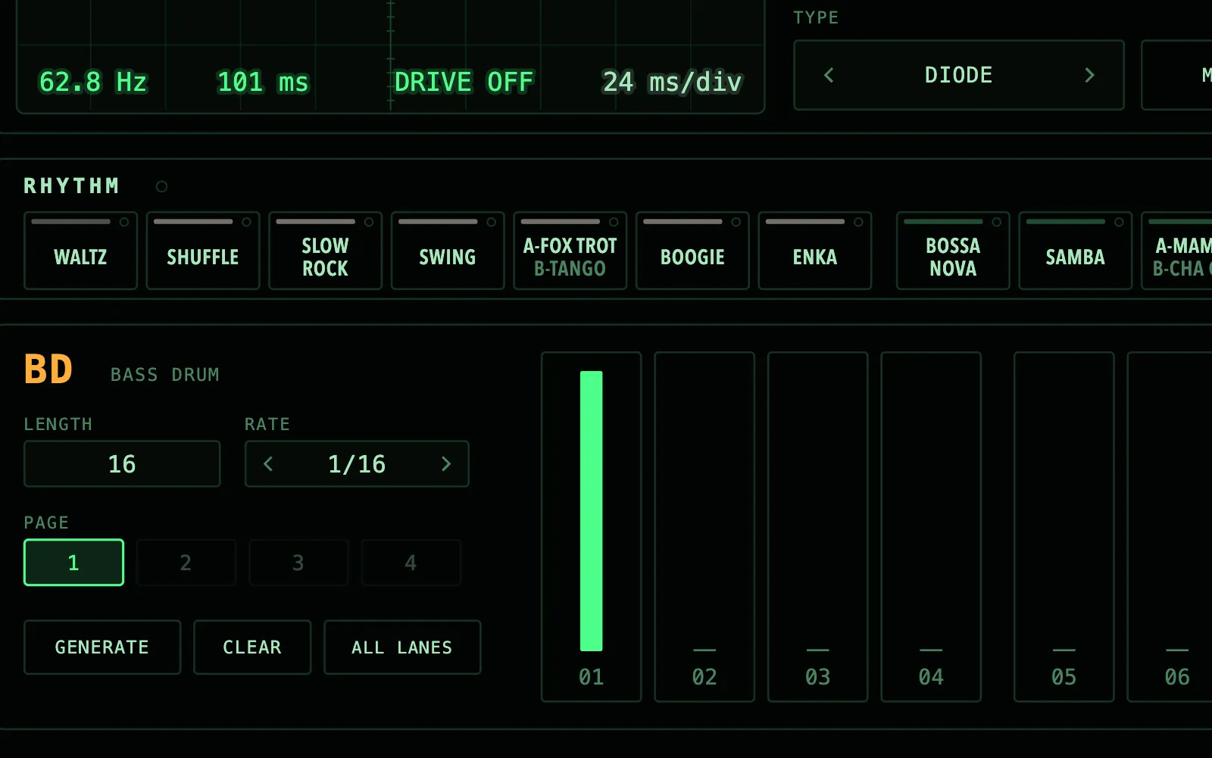Click the BD bass drum label

click(48, 370)
